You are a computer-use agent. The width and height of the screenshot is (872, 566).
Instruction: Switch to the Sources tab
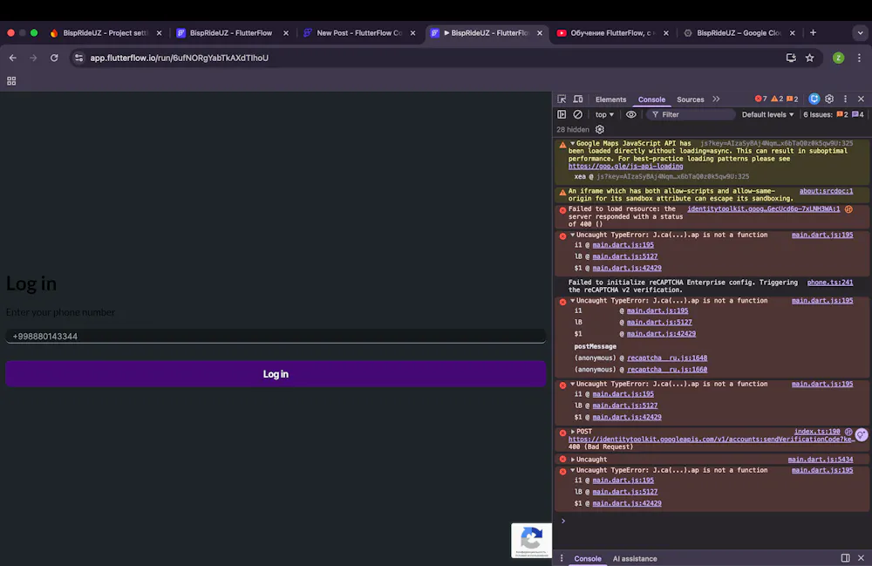tap(690, 99)
